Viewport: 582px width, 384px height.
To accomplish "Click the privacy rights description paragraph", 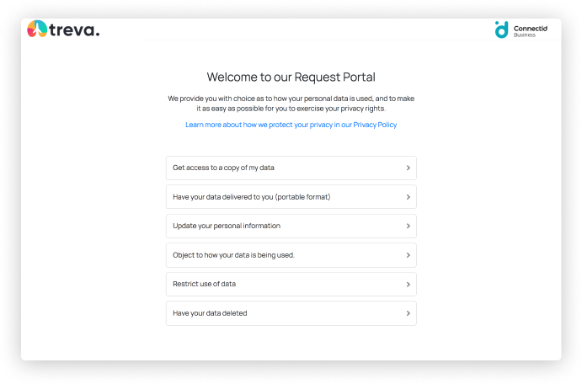I will [x=291, y=104].
